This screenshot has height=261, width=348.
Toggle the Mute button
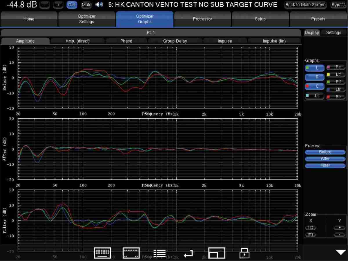click(86, 5)
